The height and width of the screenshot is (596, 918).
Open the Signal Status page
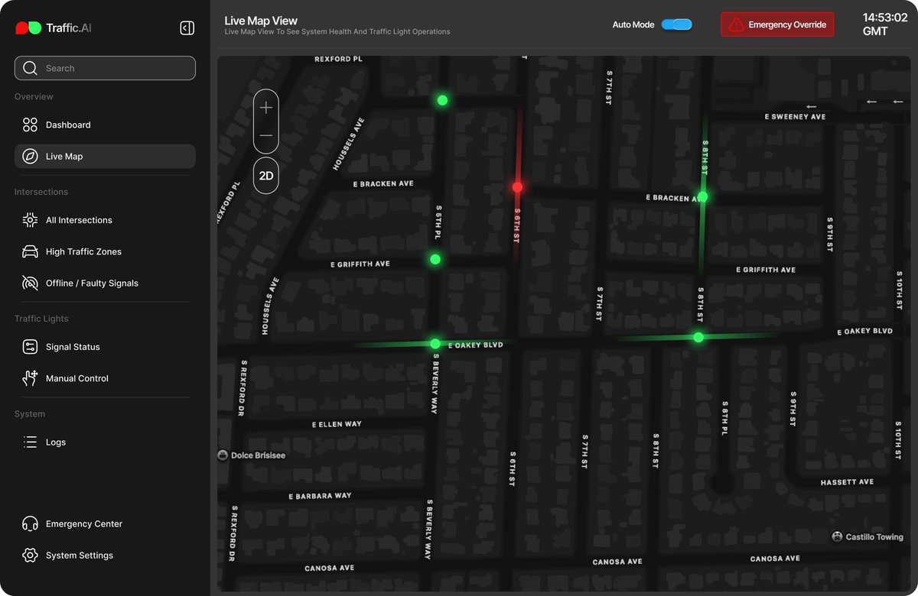click(105, 347)
